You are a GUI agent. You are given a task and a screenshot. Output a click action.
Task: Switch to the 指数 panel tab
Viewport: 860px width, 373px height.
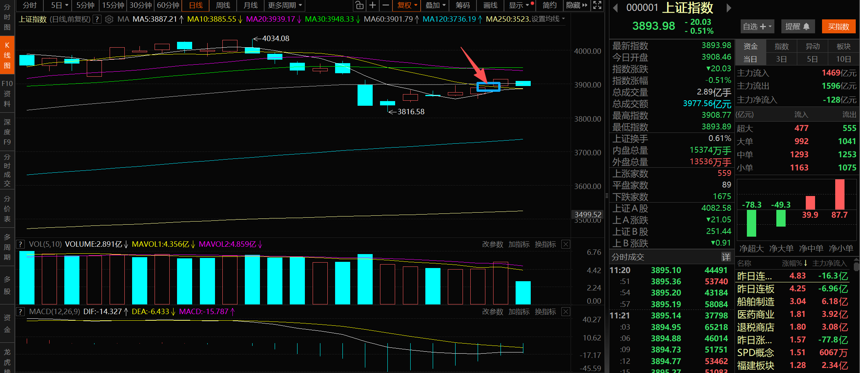click(781, 46)
